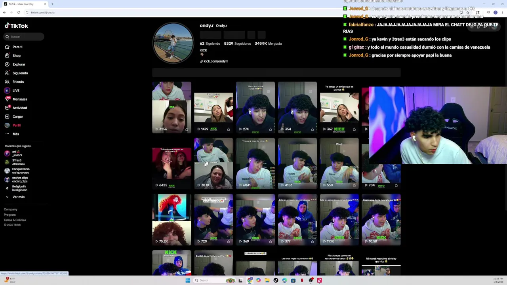Screen dimensions: 507x285
Task: Open followed account Enriqueverso
Action: pyautogui.click(x=17, y=171)
